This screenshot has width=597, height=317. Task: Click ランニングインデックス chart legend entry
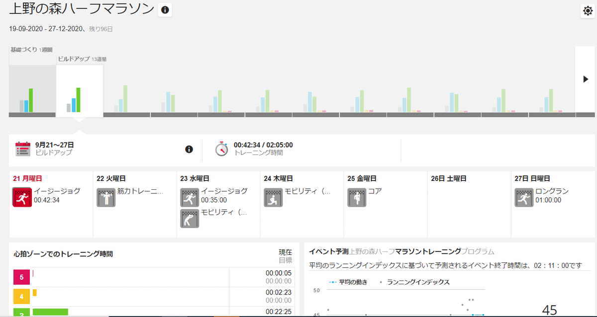coord(414,282)
